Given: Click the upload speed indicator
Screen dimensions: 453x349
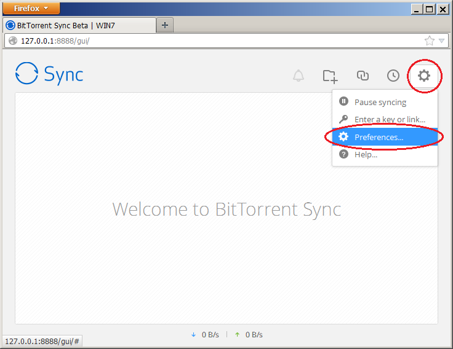Looking at the screenshot, I should [249, 335].
